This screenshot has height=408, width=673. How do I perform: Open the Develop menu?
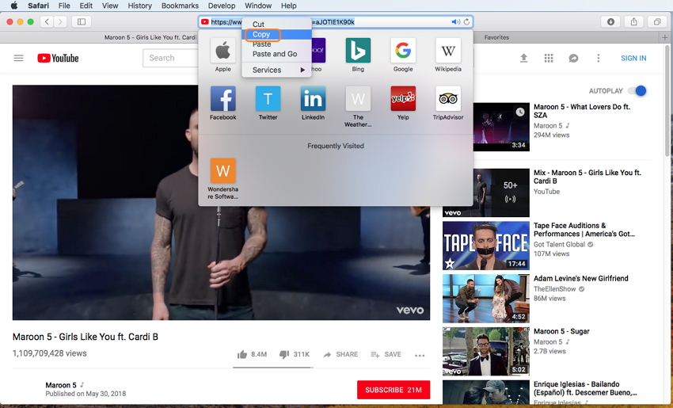pos(222,6)
